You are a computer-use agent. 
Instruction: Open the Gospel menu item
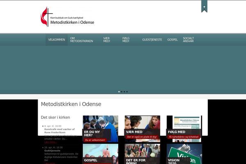coord(173,40)
